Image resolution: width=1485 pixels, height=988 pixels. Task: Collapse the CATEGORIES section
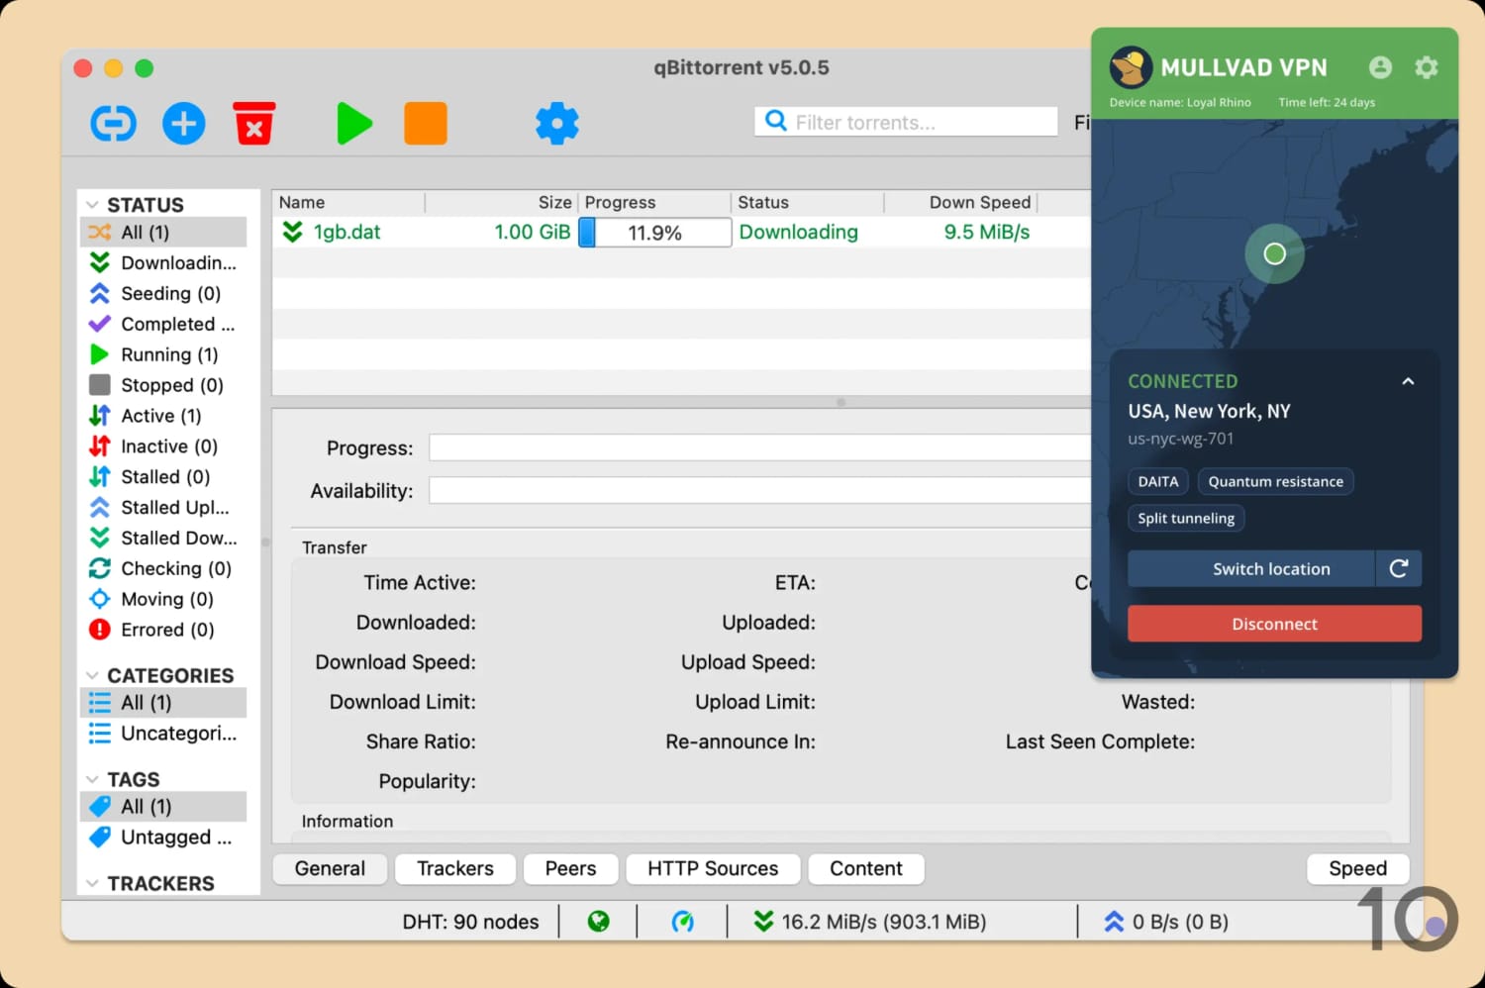[92, 675]
